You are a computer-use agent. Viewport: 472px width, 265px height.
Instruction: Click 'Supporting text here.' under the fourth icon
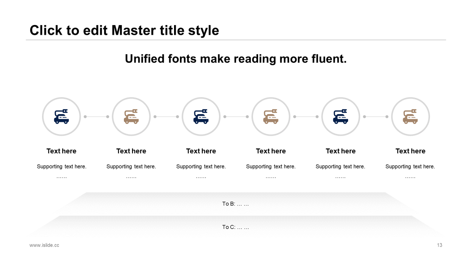click(x=271, y=166)
